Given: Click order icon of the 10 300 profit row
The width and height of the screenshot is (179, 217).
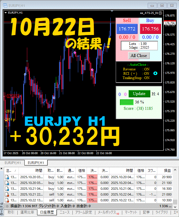Looking at the screenshot, I should (x=7, y=200).
